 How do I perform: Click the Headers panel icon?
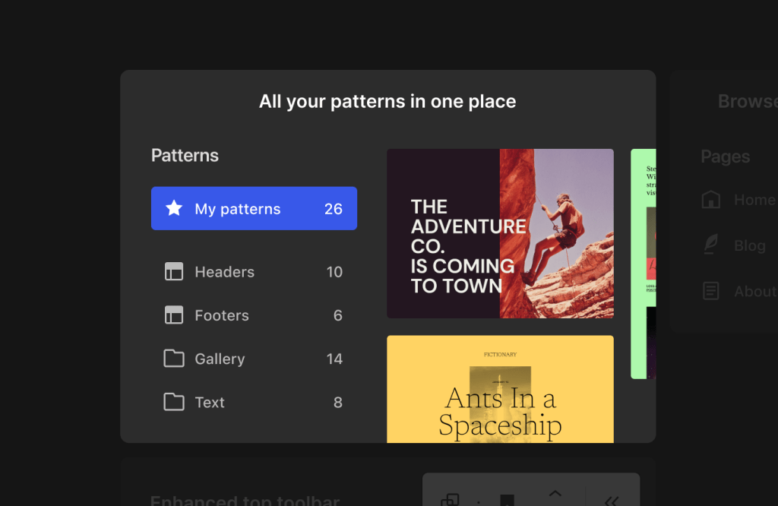pyautogui.click(x=174, y=271)
